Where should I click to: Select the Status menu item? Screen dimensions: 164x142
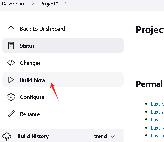63,46
